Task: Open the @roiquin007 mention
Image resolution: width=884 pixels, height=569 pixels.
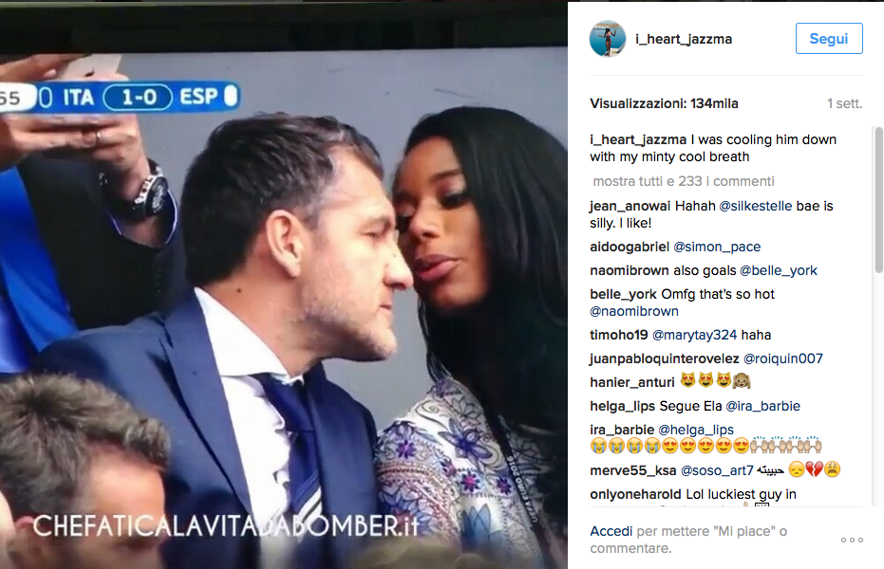Action: click(x=783, y=358)
